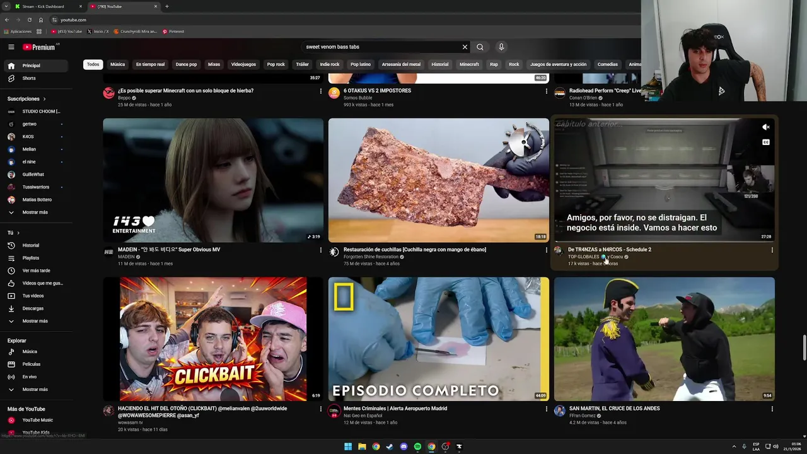Show hidden system tray icons

coord(734,446)
